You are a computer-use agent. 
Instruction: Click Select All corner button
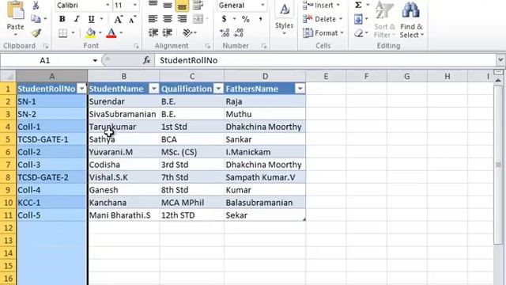point(8,76)
